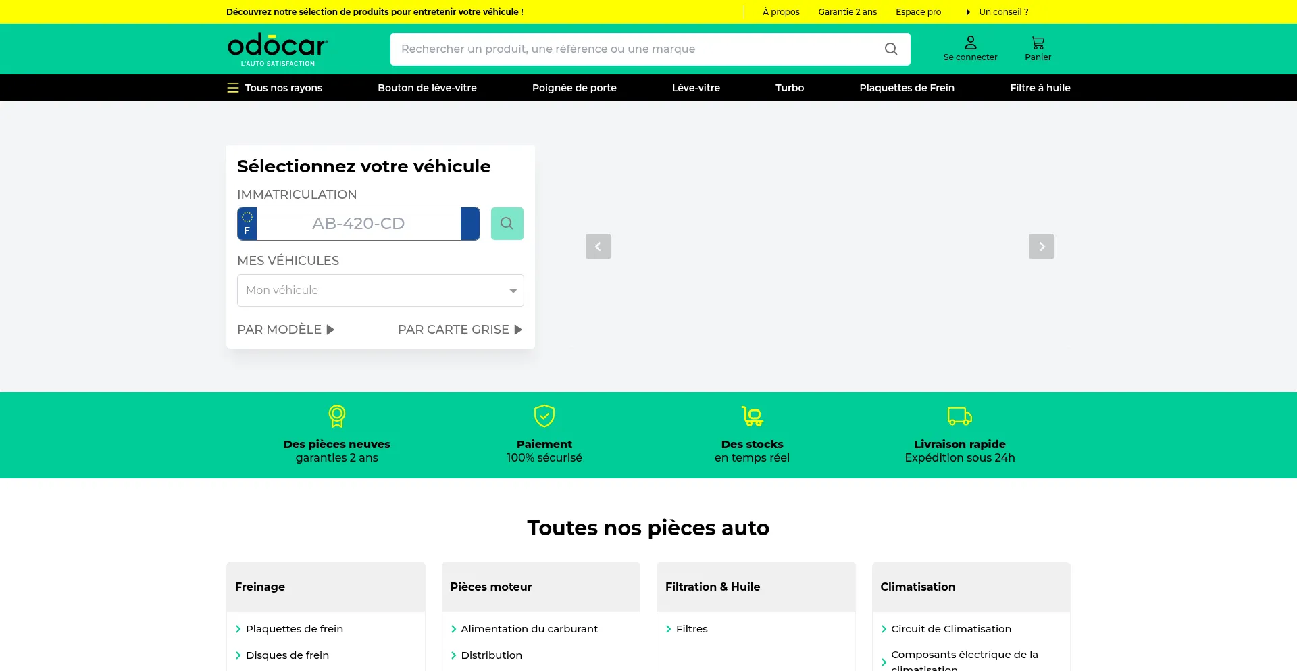Click the Des stocks en temps réel text

coord(753,451)
